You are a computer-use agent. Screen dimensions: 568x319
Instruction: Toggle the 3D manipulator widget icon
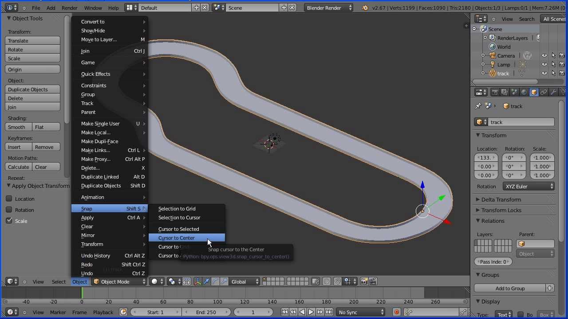[x=197, y=281]
